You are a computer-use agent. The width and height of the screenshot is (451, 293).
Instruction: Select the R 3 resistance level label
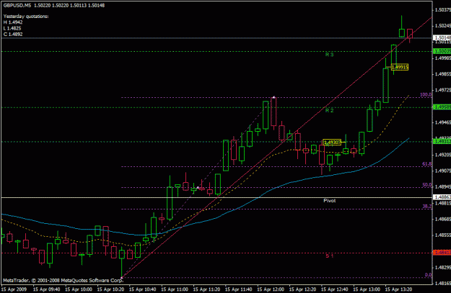pyautogui.click(x=329, y=55)
